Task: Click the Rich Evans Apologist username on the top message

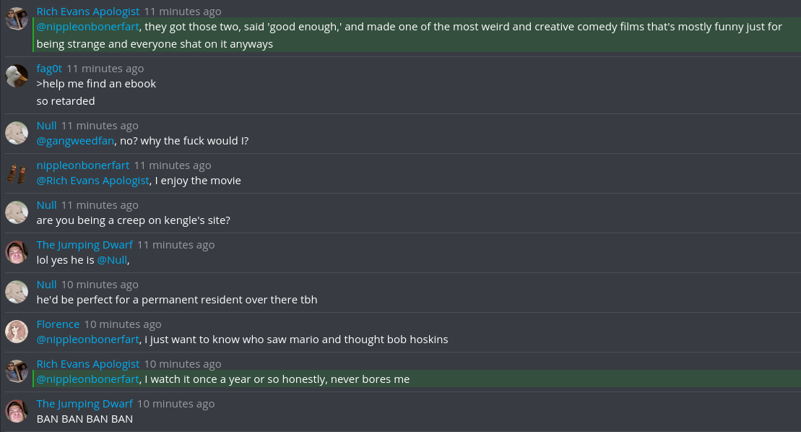Action: 87,12
